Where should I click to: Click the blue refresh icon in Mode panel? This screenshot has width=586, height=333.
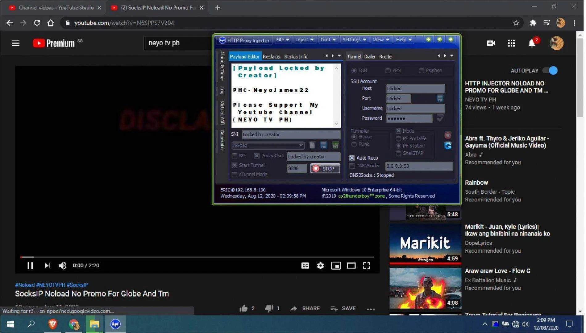coord(448,145)
